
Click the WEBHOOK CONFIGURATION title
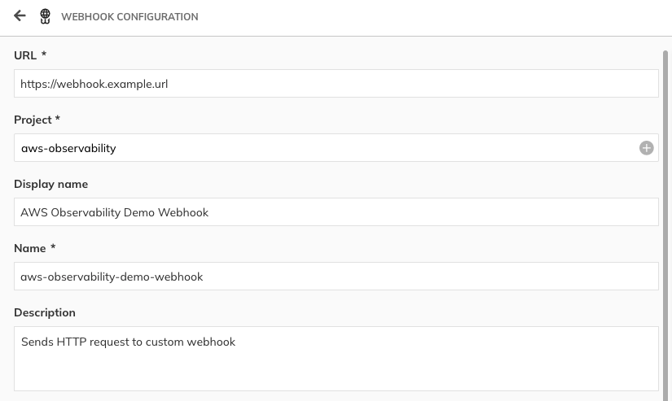tap(130, 17)
